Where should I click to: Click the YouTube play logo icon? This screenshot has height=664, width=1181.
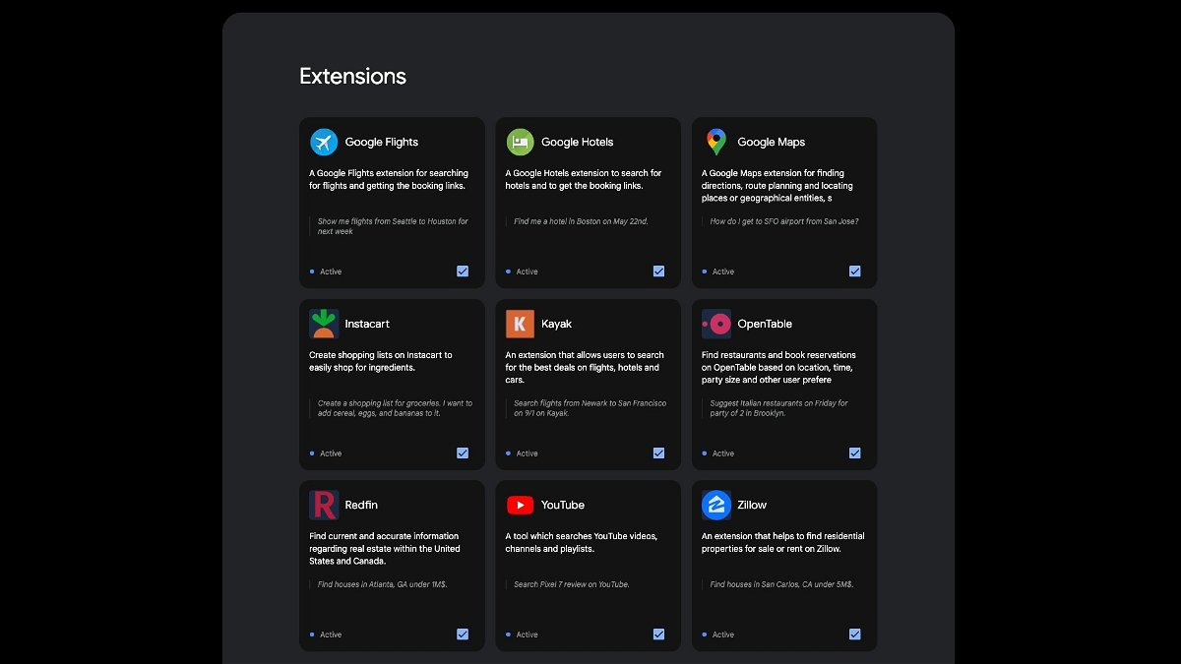point(520,505)
